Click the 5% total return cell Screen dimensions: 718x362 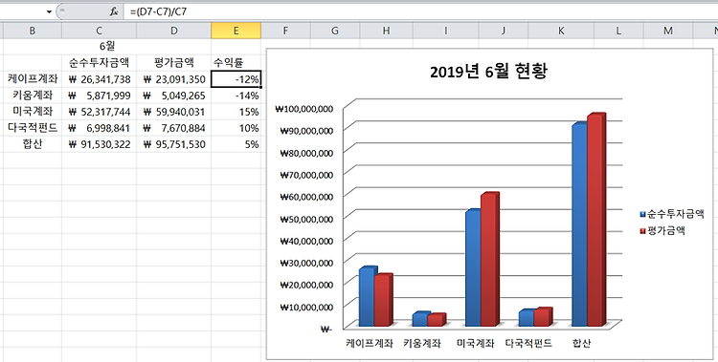(x=236, y=144)
